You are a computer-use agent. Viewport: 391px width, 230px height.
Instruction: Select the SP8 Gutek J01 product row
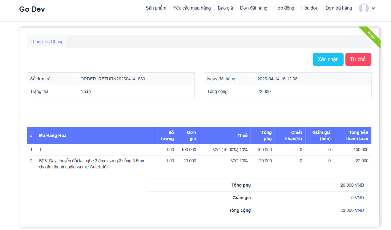click(92, 164)
